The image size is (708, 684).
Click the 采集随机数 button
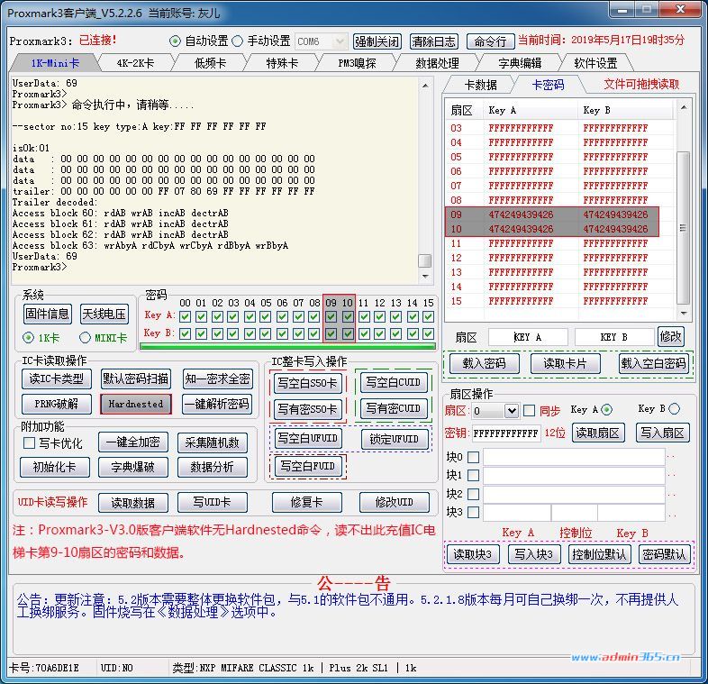point(213,442)
